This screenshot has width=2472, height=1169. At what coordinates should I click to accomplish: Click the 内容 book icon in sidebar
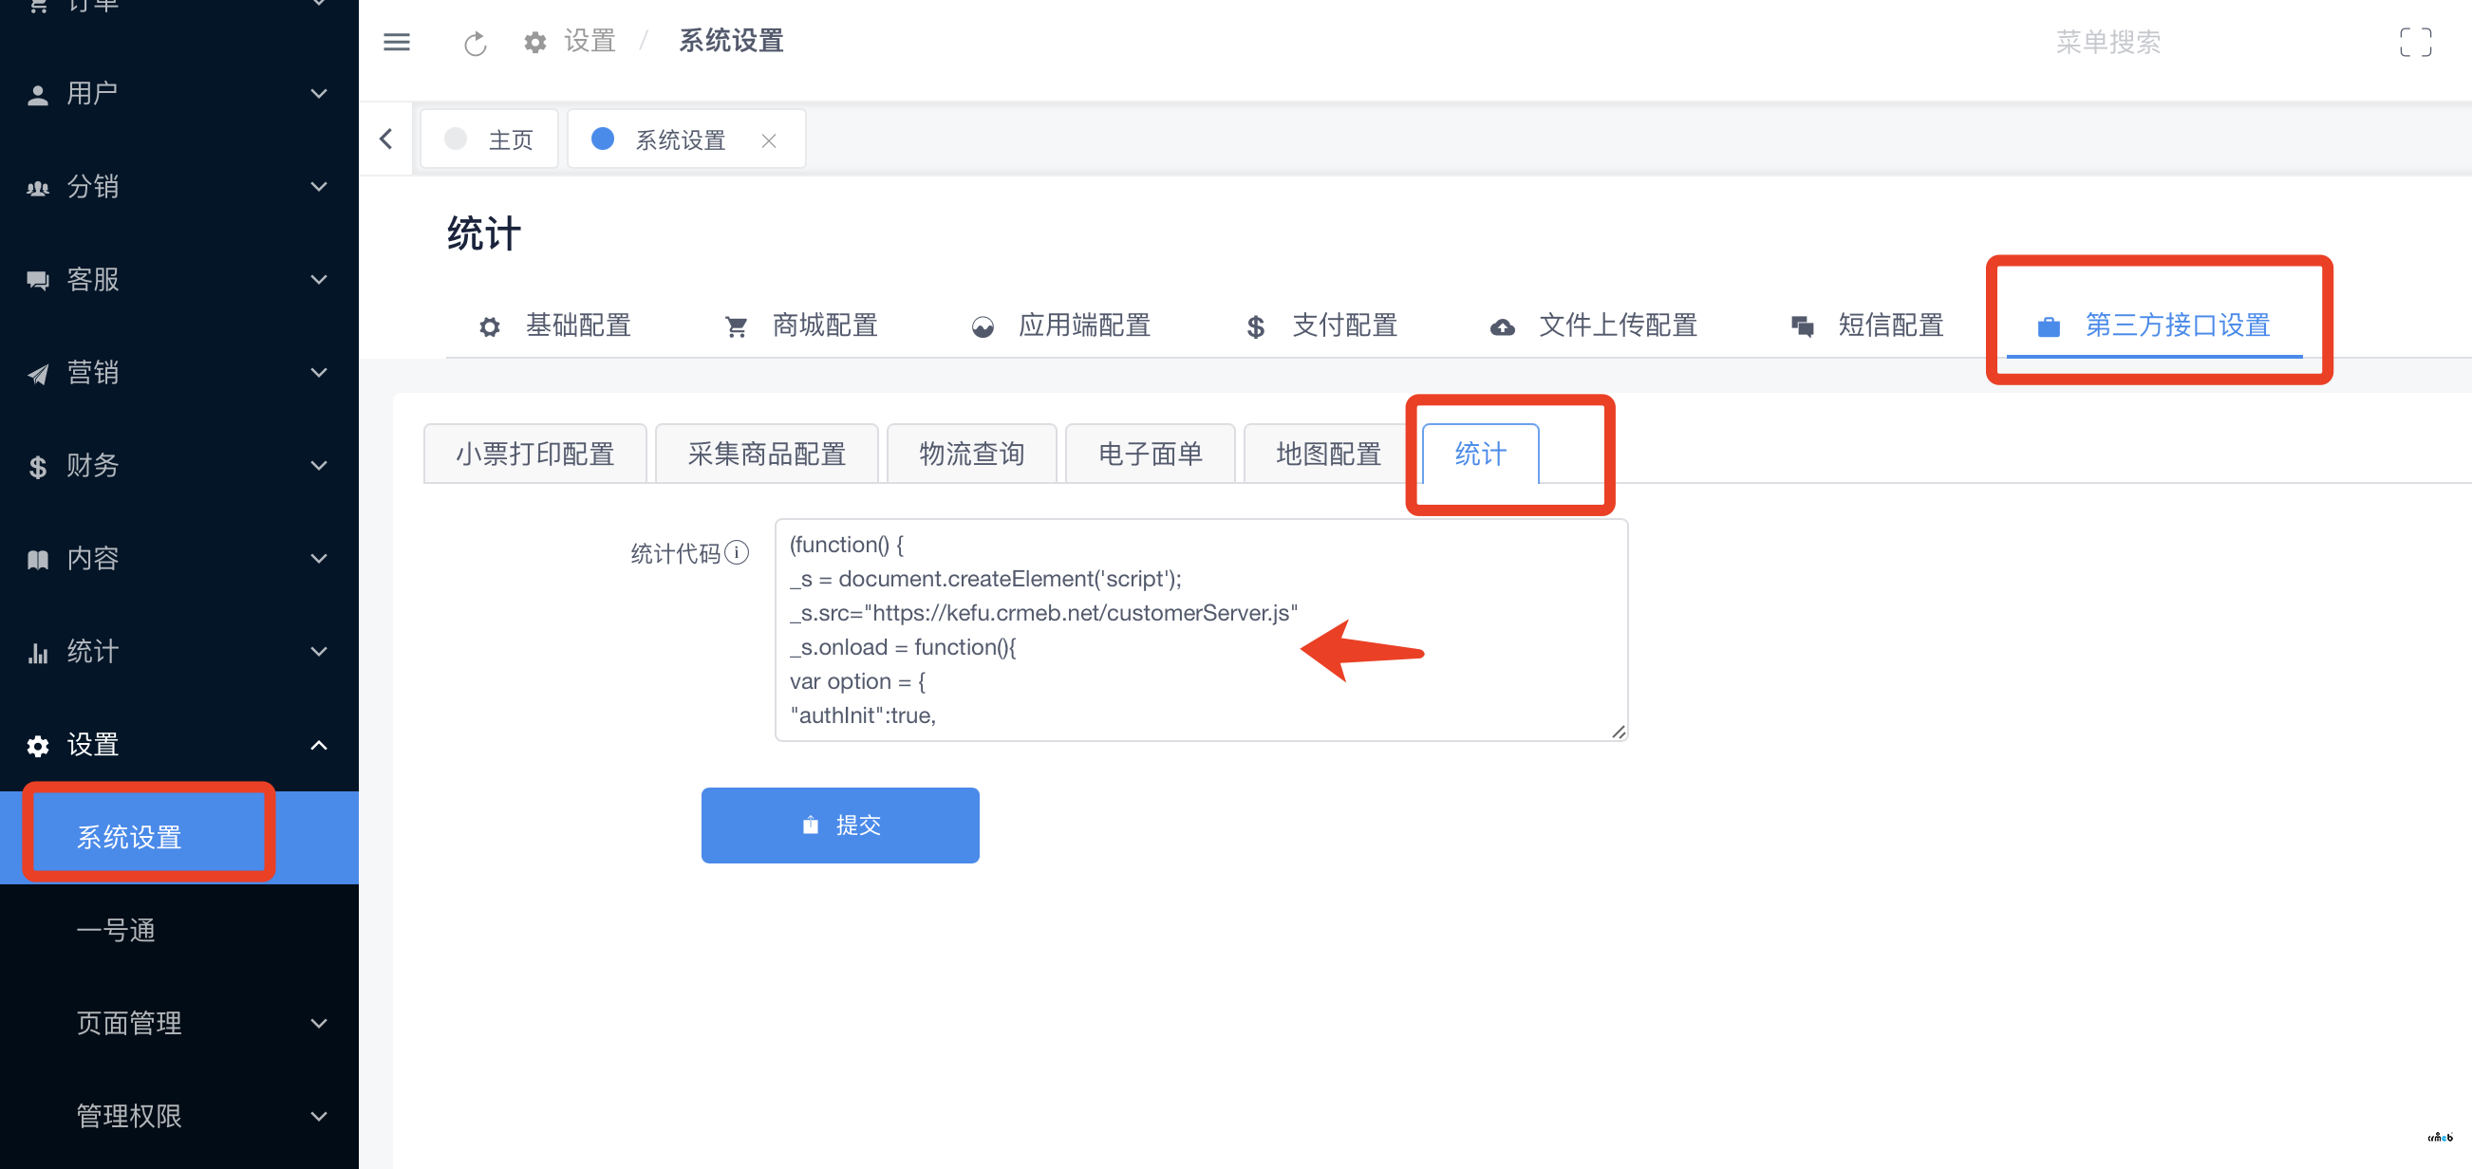click(x=37, y=559)
